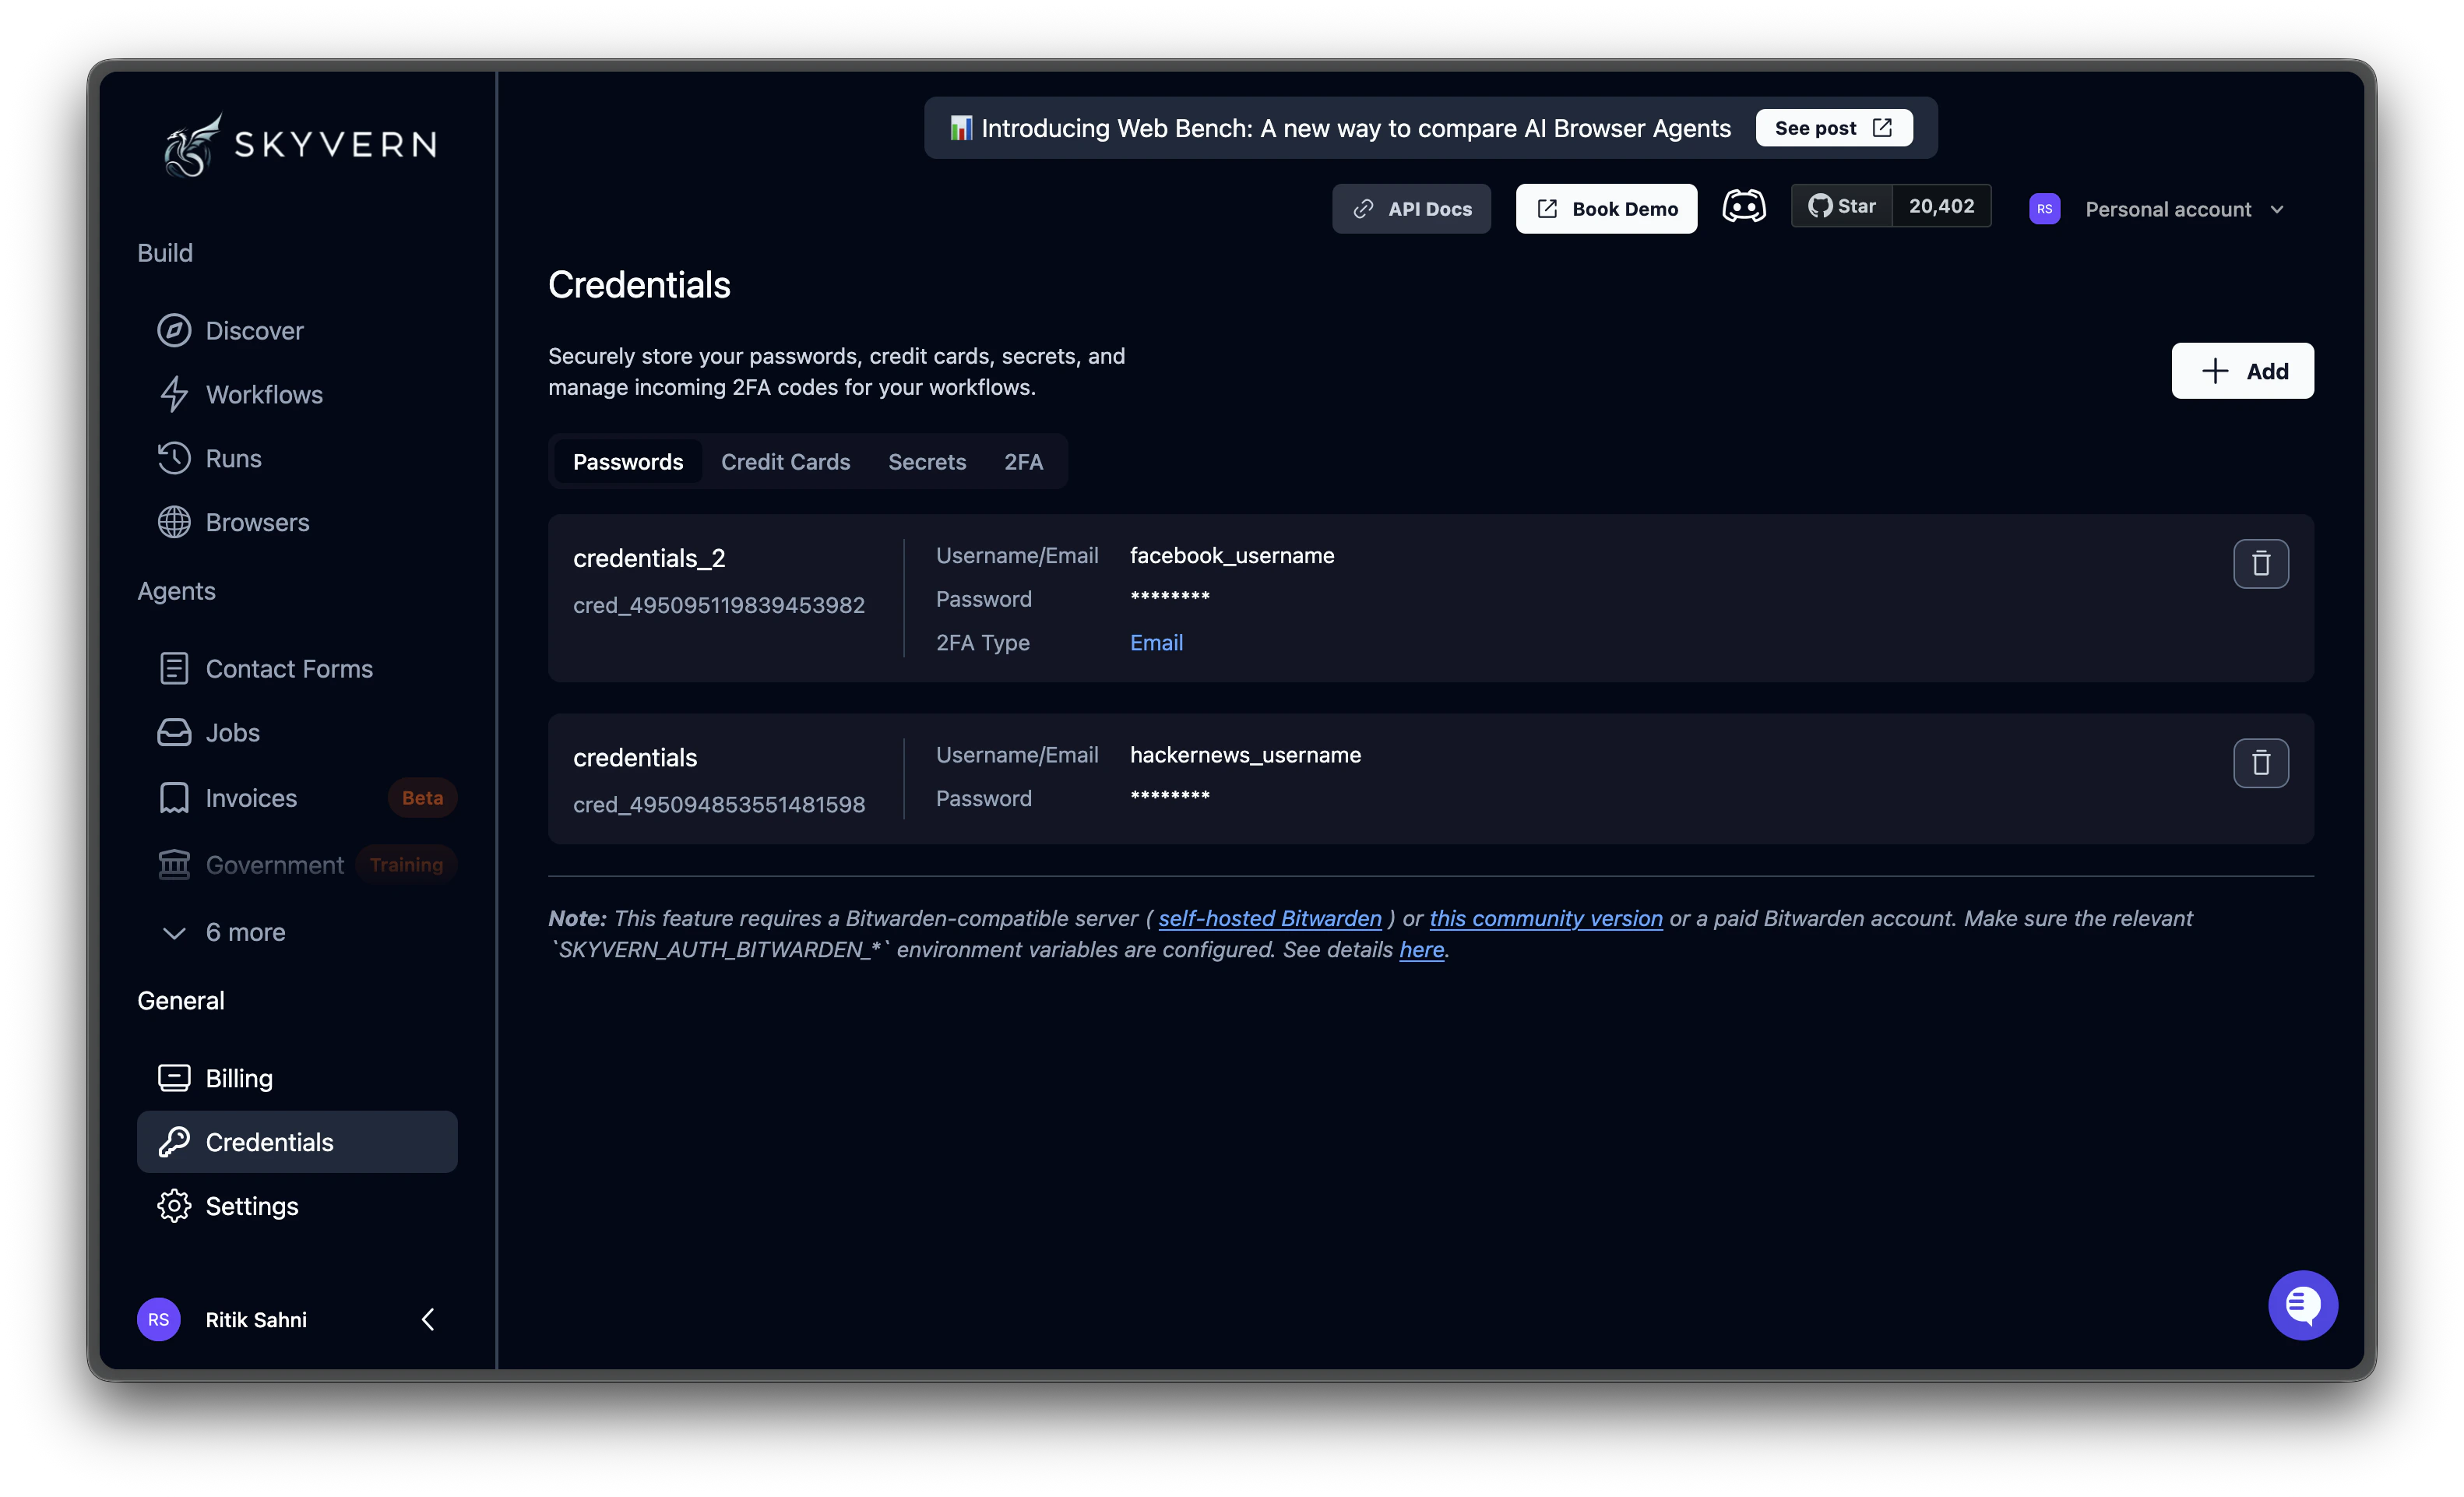Open the 2FA tab
2464x1497 pixels.
1023,461
